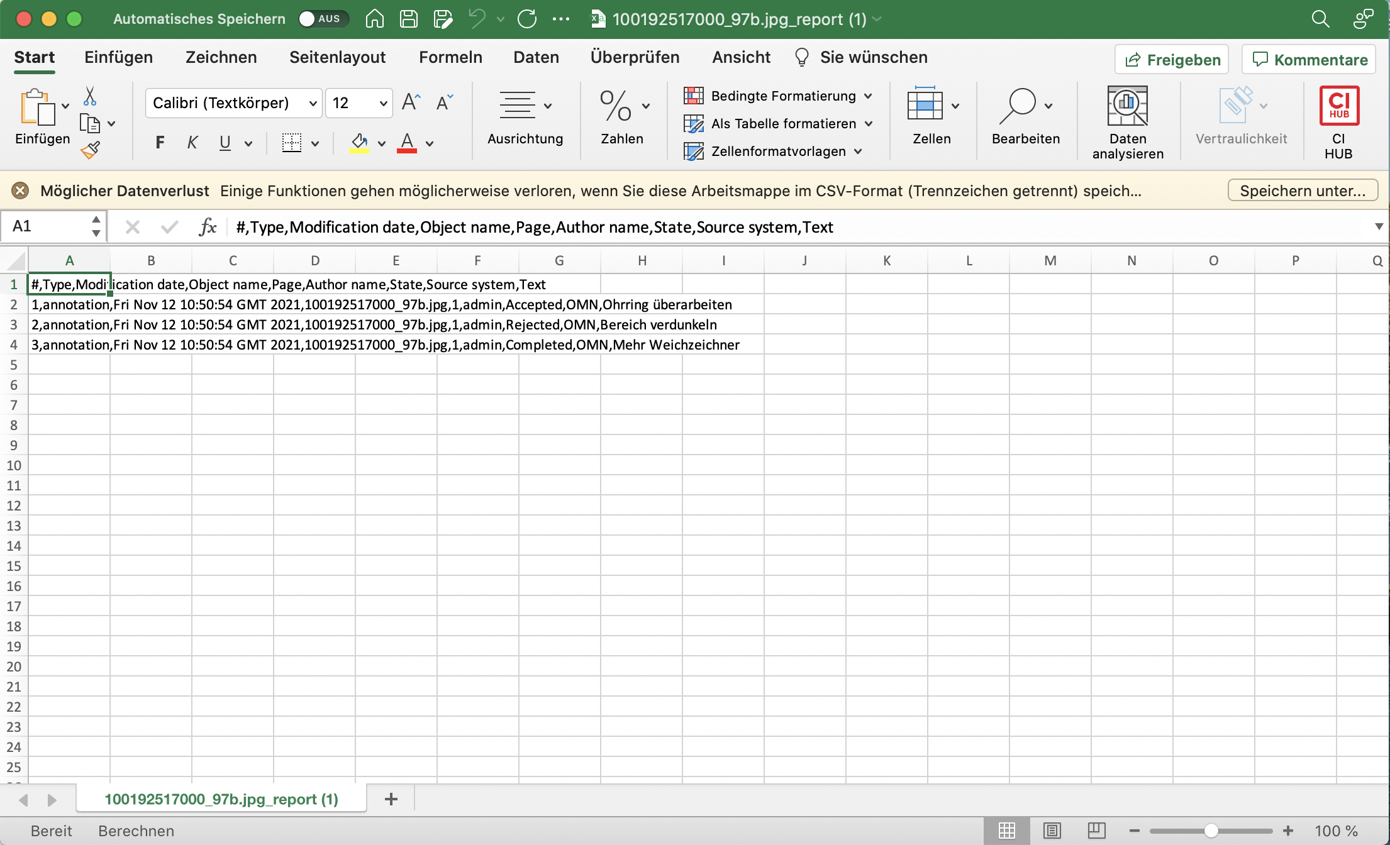Image resolution: width=1390 pixels, height=845 pixels.
Task: Adjust the zoom slider at bottom right
Action: (1212, 831)
